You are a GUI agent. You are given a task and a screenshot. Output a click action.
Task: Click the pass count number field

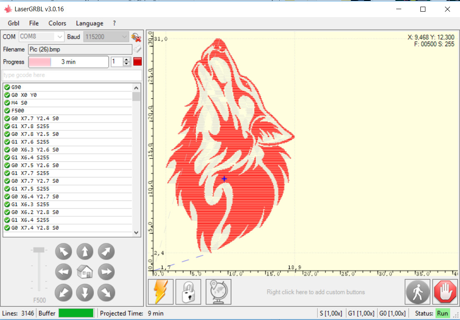117,62
